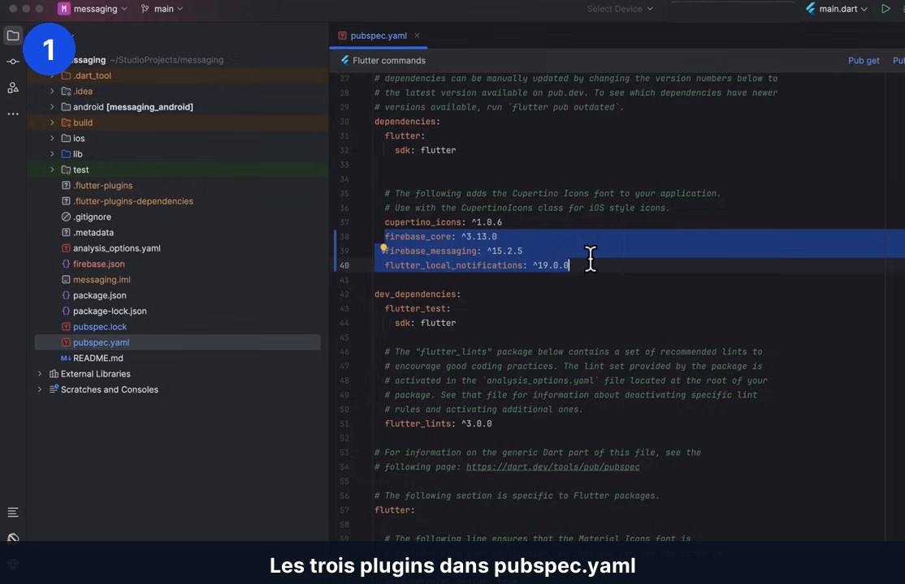Open messaging.iml file
Image resolution: width=905 pixels, height=584 pixels.
[x=102, y=280]
